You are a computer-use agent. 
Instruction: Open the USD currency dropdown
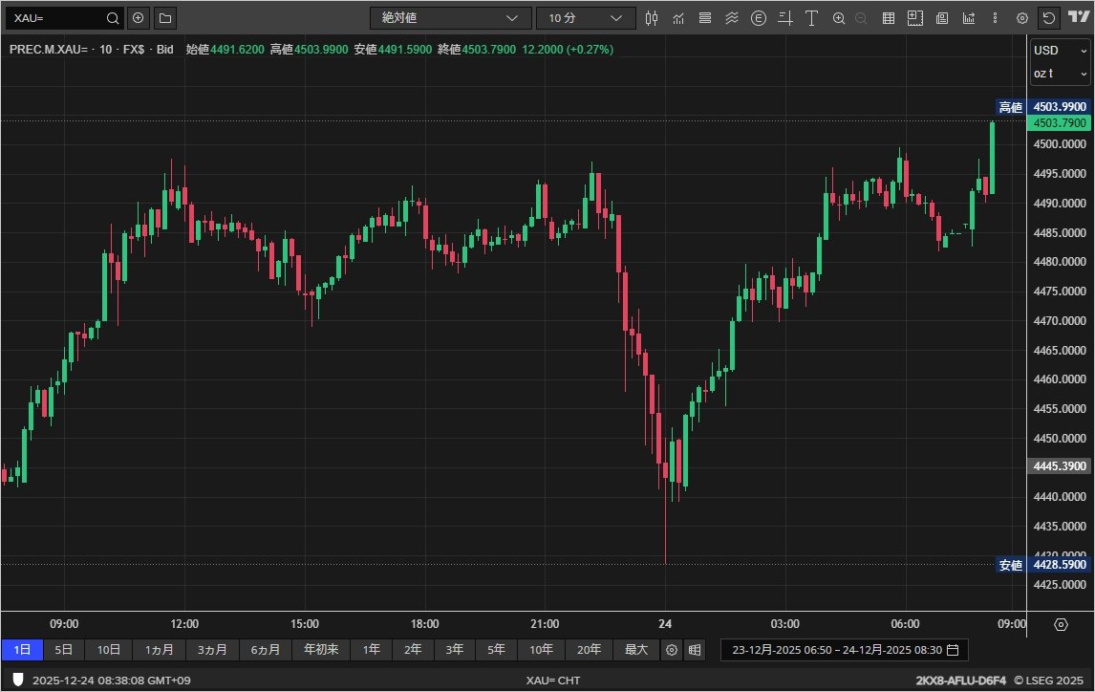click(1059, 48)
